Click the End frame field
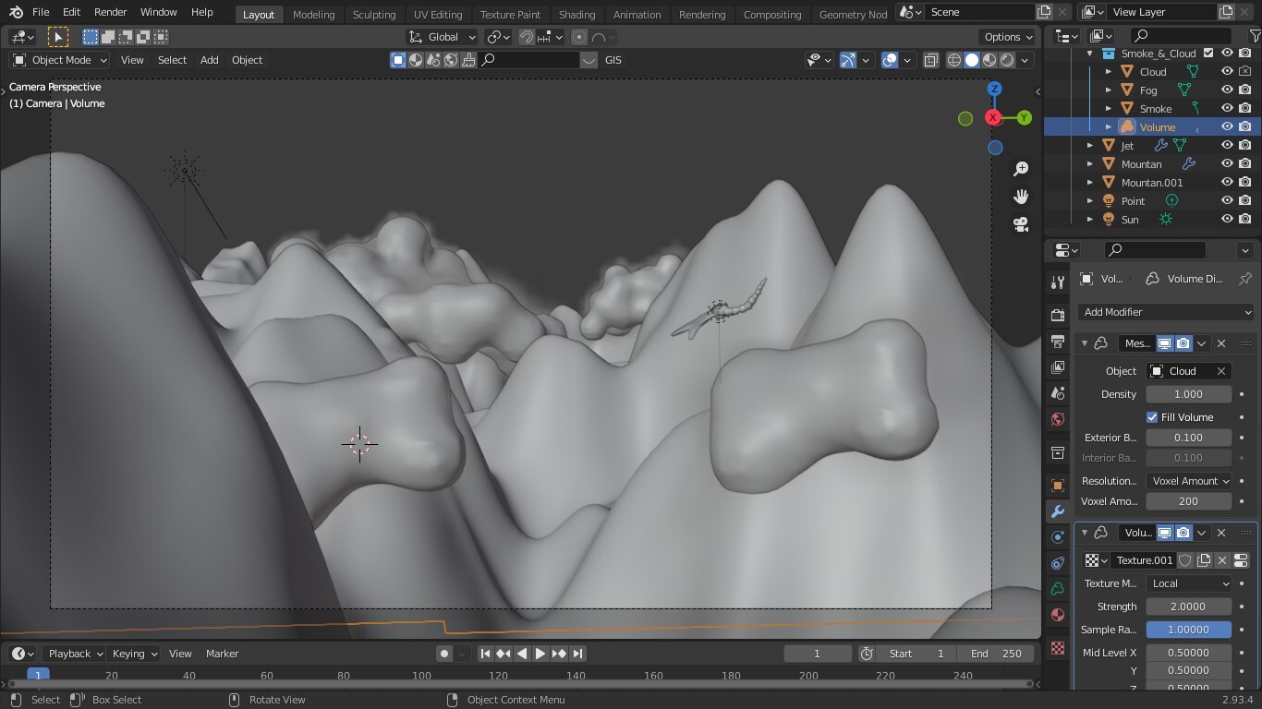 [x=996, y=654]
